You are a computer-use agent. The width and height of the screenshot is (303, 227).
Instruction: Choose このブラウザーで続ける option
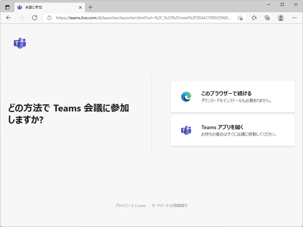[x=233, y=96]
